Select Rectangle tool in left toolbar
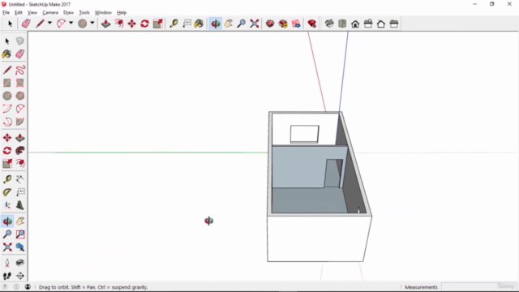The image size is (519, 292). coord(7,83)
